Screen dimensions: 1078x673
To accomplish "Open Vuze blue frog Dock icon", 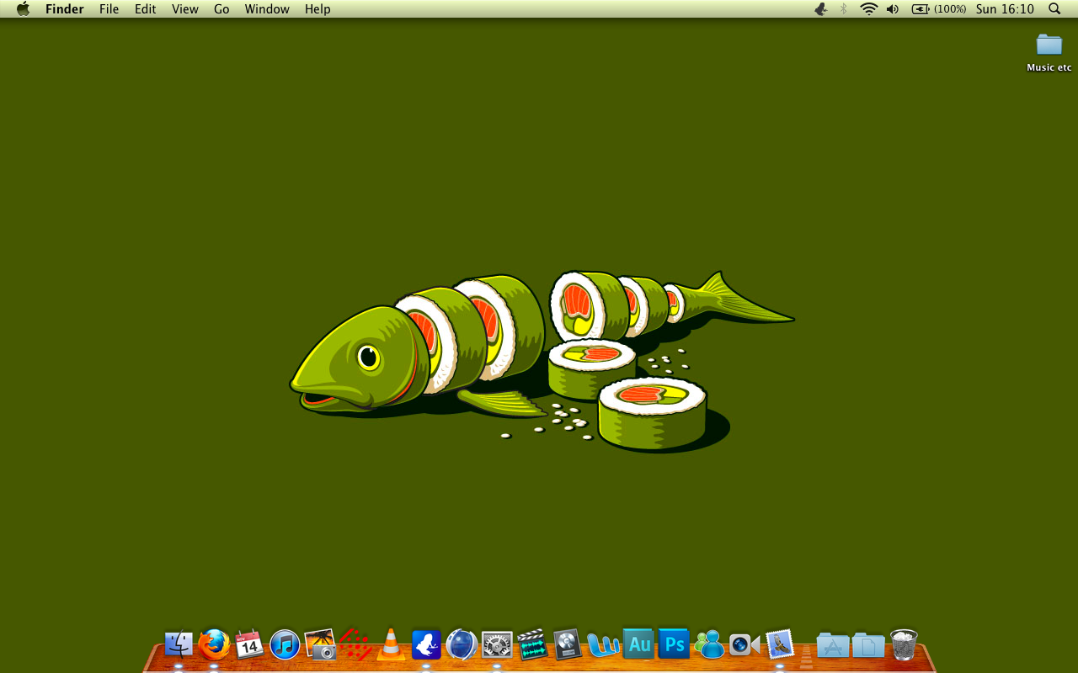I will (x=426, y=645).
